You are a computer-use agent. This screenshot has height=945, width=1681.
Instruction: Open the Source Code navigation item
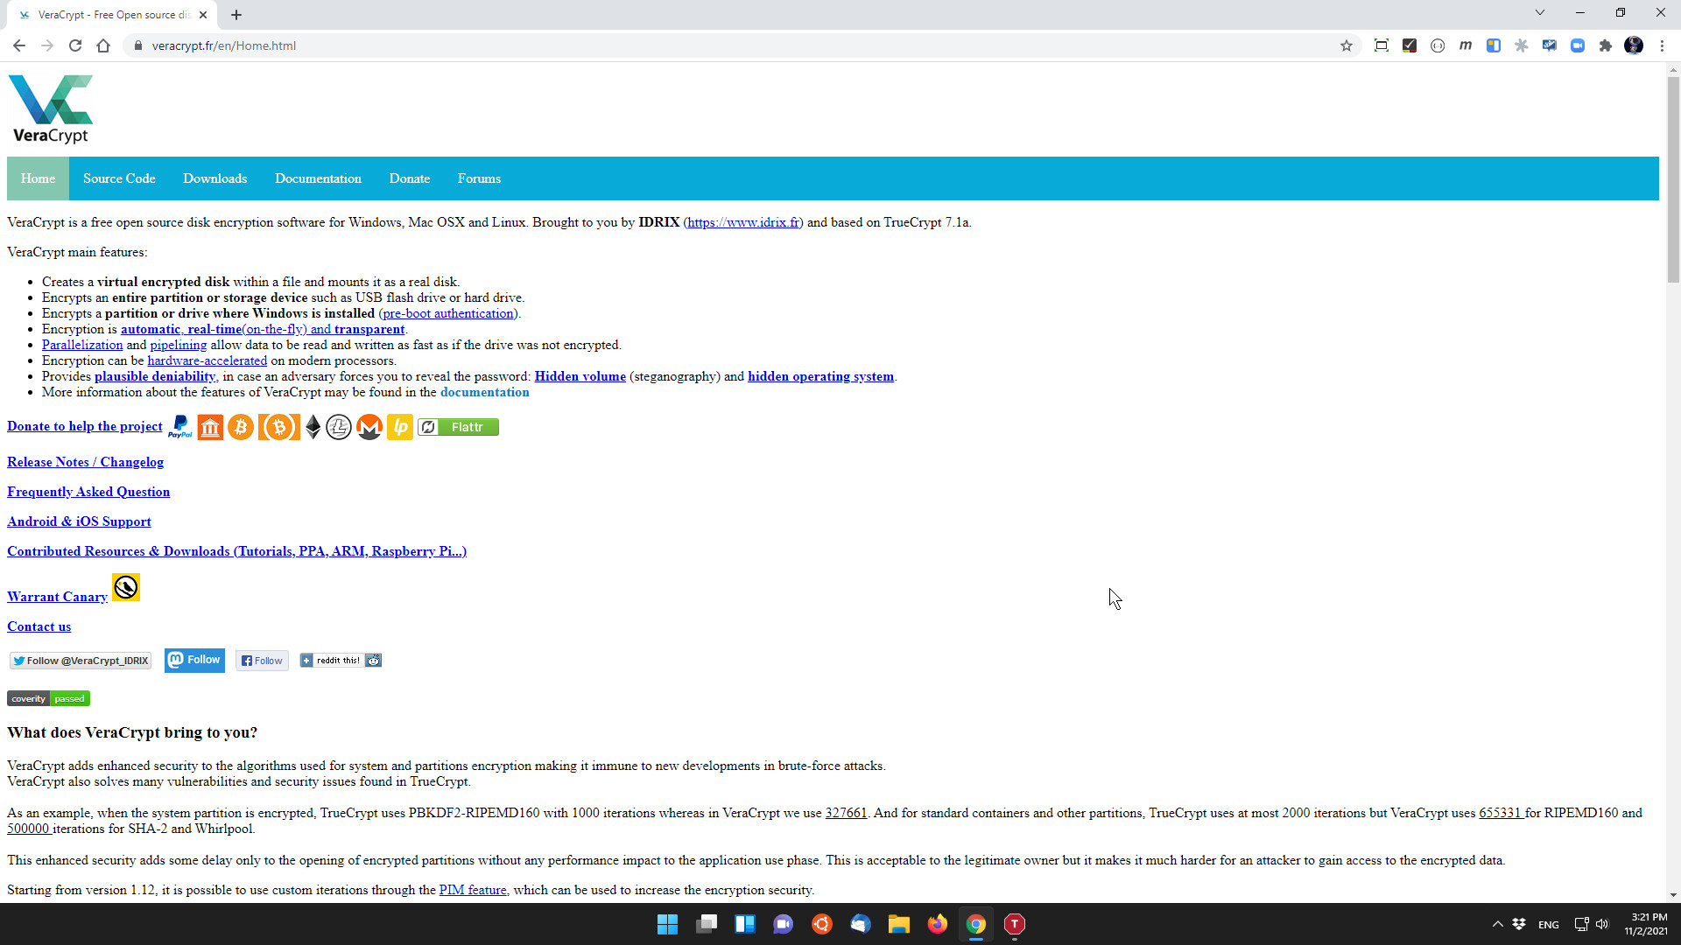(x=119, y=178)
